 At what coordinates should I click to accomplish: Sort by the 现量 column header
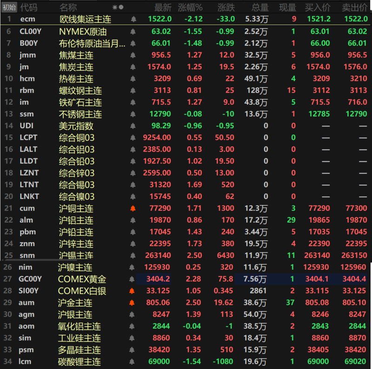pos(287,7)
